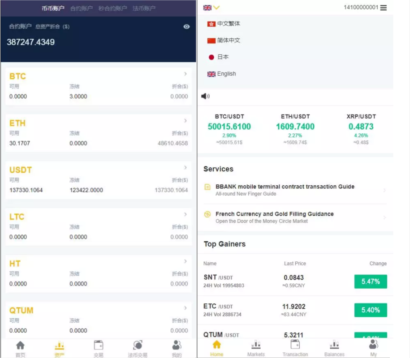Expand the QTUM asset row chevron
This screenshot has height=358, width=410.
pos(186,308)
